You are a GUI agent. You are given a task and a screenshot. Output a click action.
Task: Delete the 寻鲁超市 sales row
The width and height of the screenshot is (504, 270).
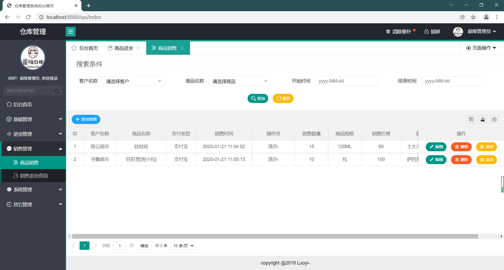point(461,160)
